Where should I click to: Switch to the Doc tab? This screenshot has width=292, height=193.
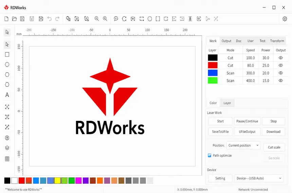click(x=239, y=41)
